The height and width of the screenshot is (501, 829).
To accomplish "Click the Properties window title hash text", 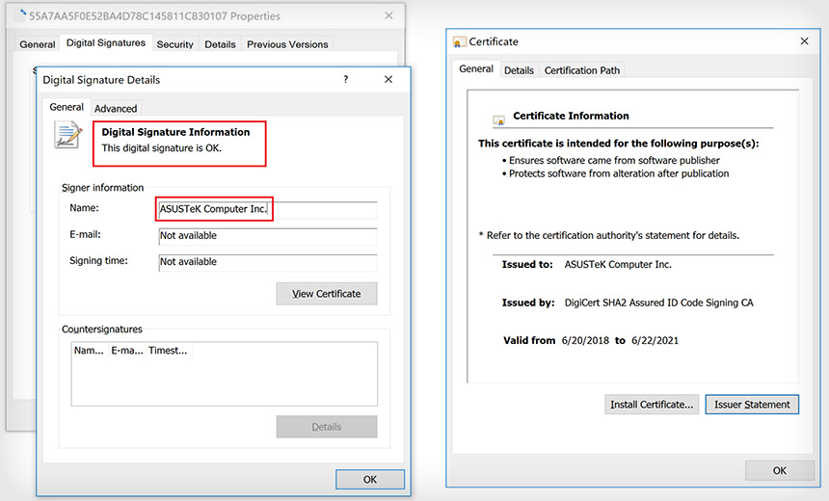I will click(154, 15).
